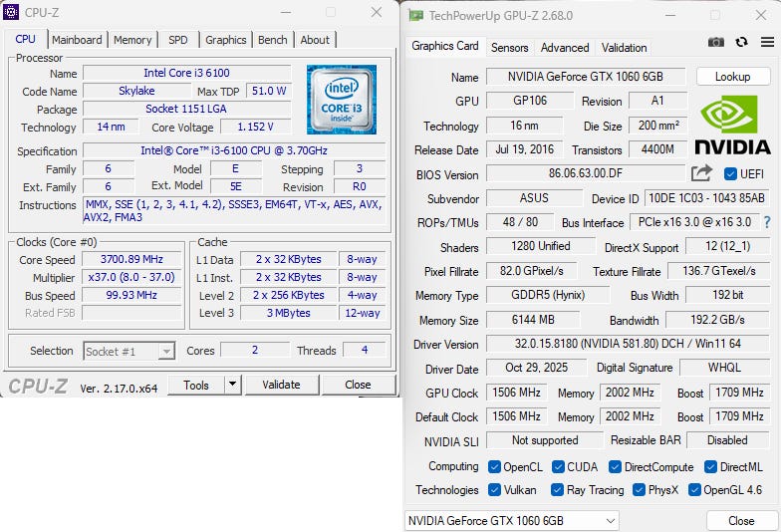
Task: Select the Graphics Card tab in GPU-Z
Action: coord(444,46)
